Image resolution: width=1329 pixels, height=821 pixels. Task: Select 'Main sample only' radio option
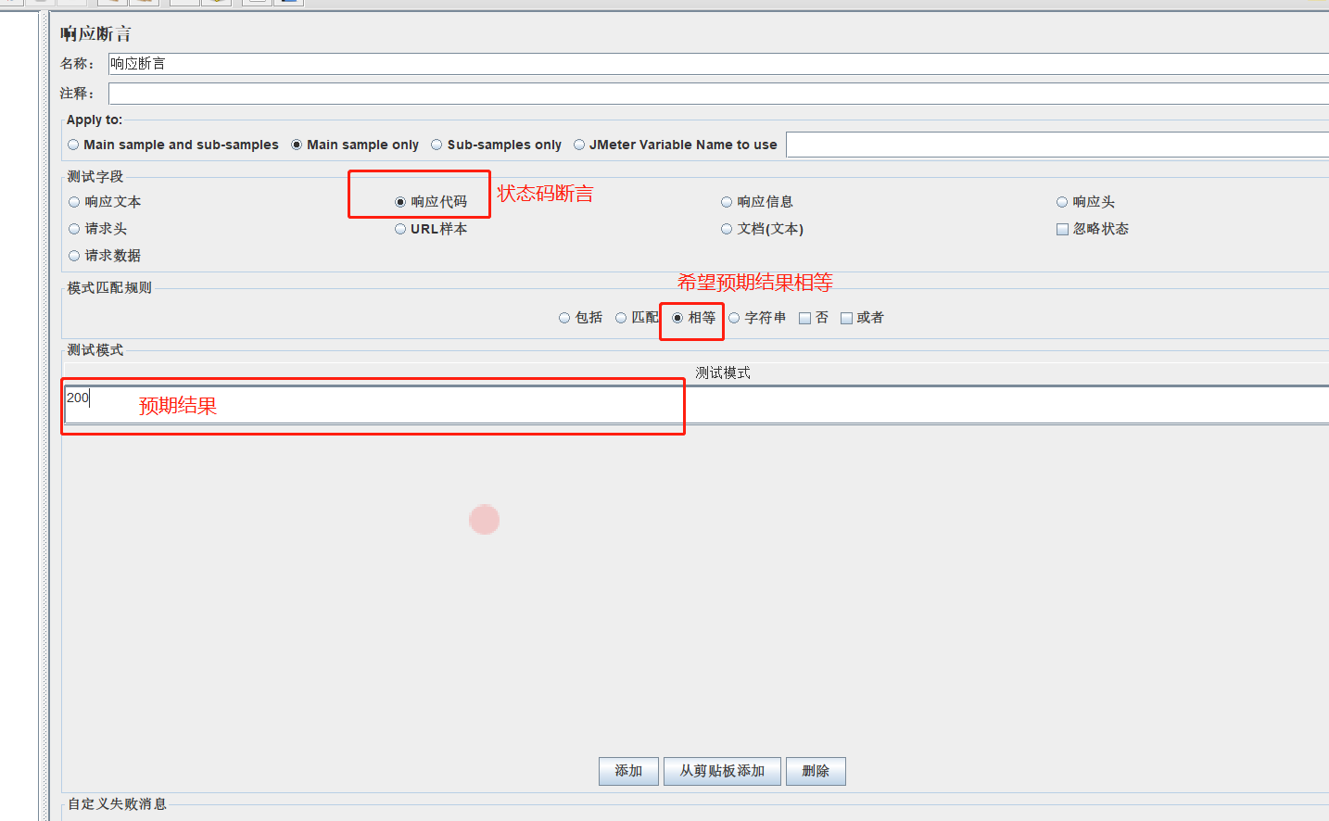click(355, 145)
